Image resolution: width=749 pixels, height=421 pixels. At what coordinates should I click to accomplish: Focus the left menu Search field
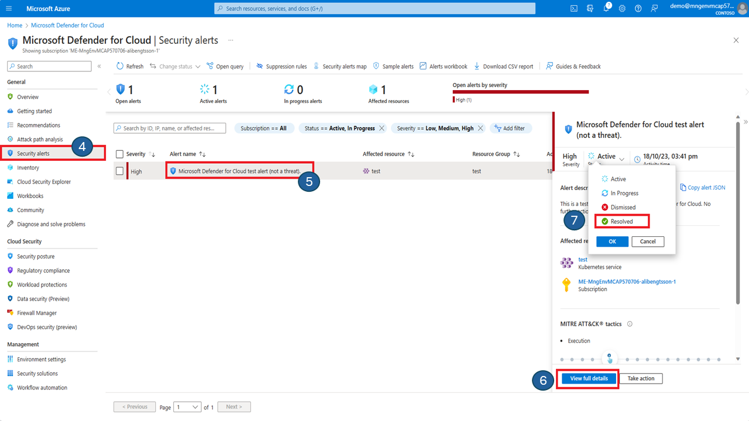click(49, 67)
